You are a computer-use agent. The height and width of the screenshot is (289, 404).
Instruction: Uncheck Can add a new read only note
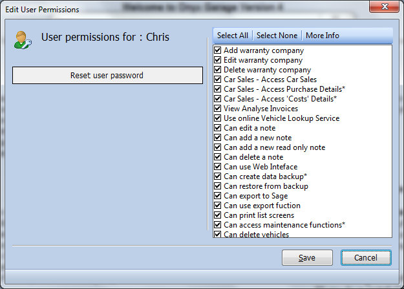[217, 147]
